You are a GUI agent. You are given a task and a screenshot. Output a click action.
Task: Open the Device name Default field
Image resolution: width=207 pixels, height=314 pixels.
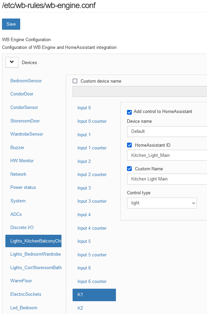167,131
